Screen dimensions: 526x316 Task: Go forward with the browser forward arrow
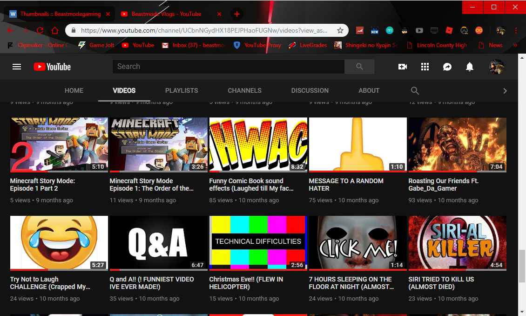(x=25, y=31)
